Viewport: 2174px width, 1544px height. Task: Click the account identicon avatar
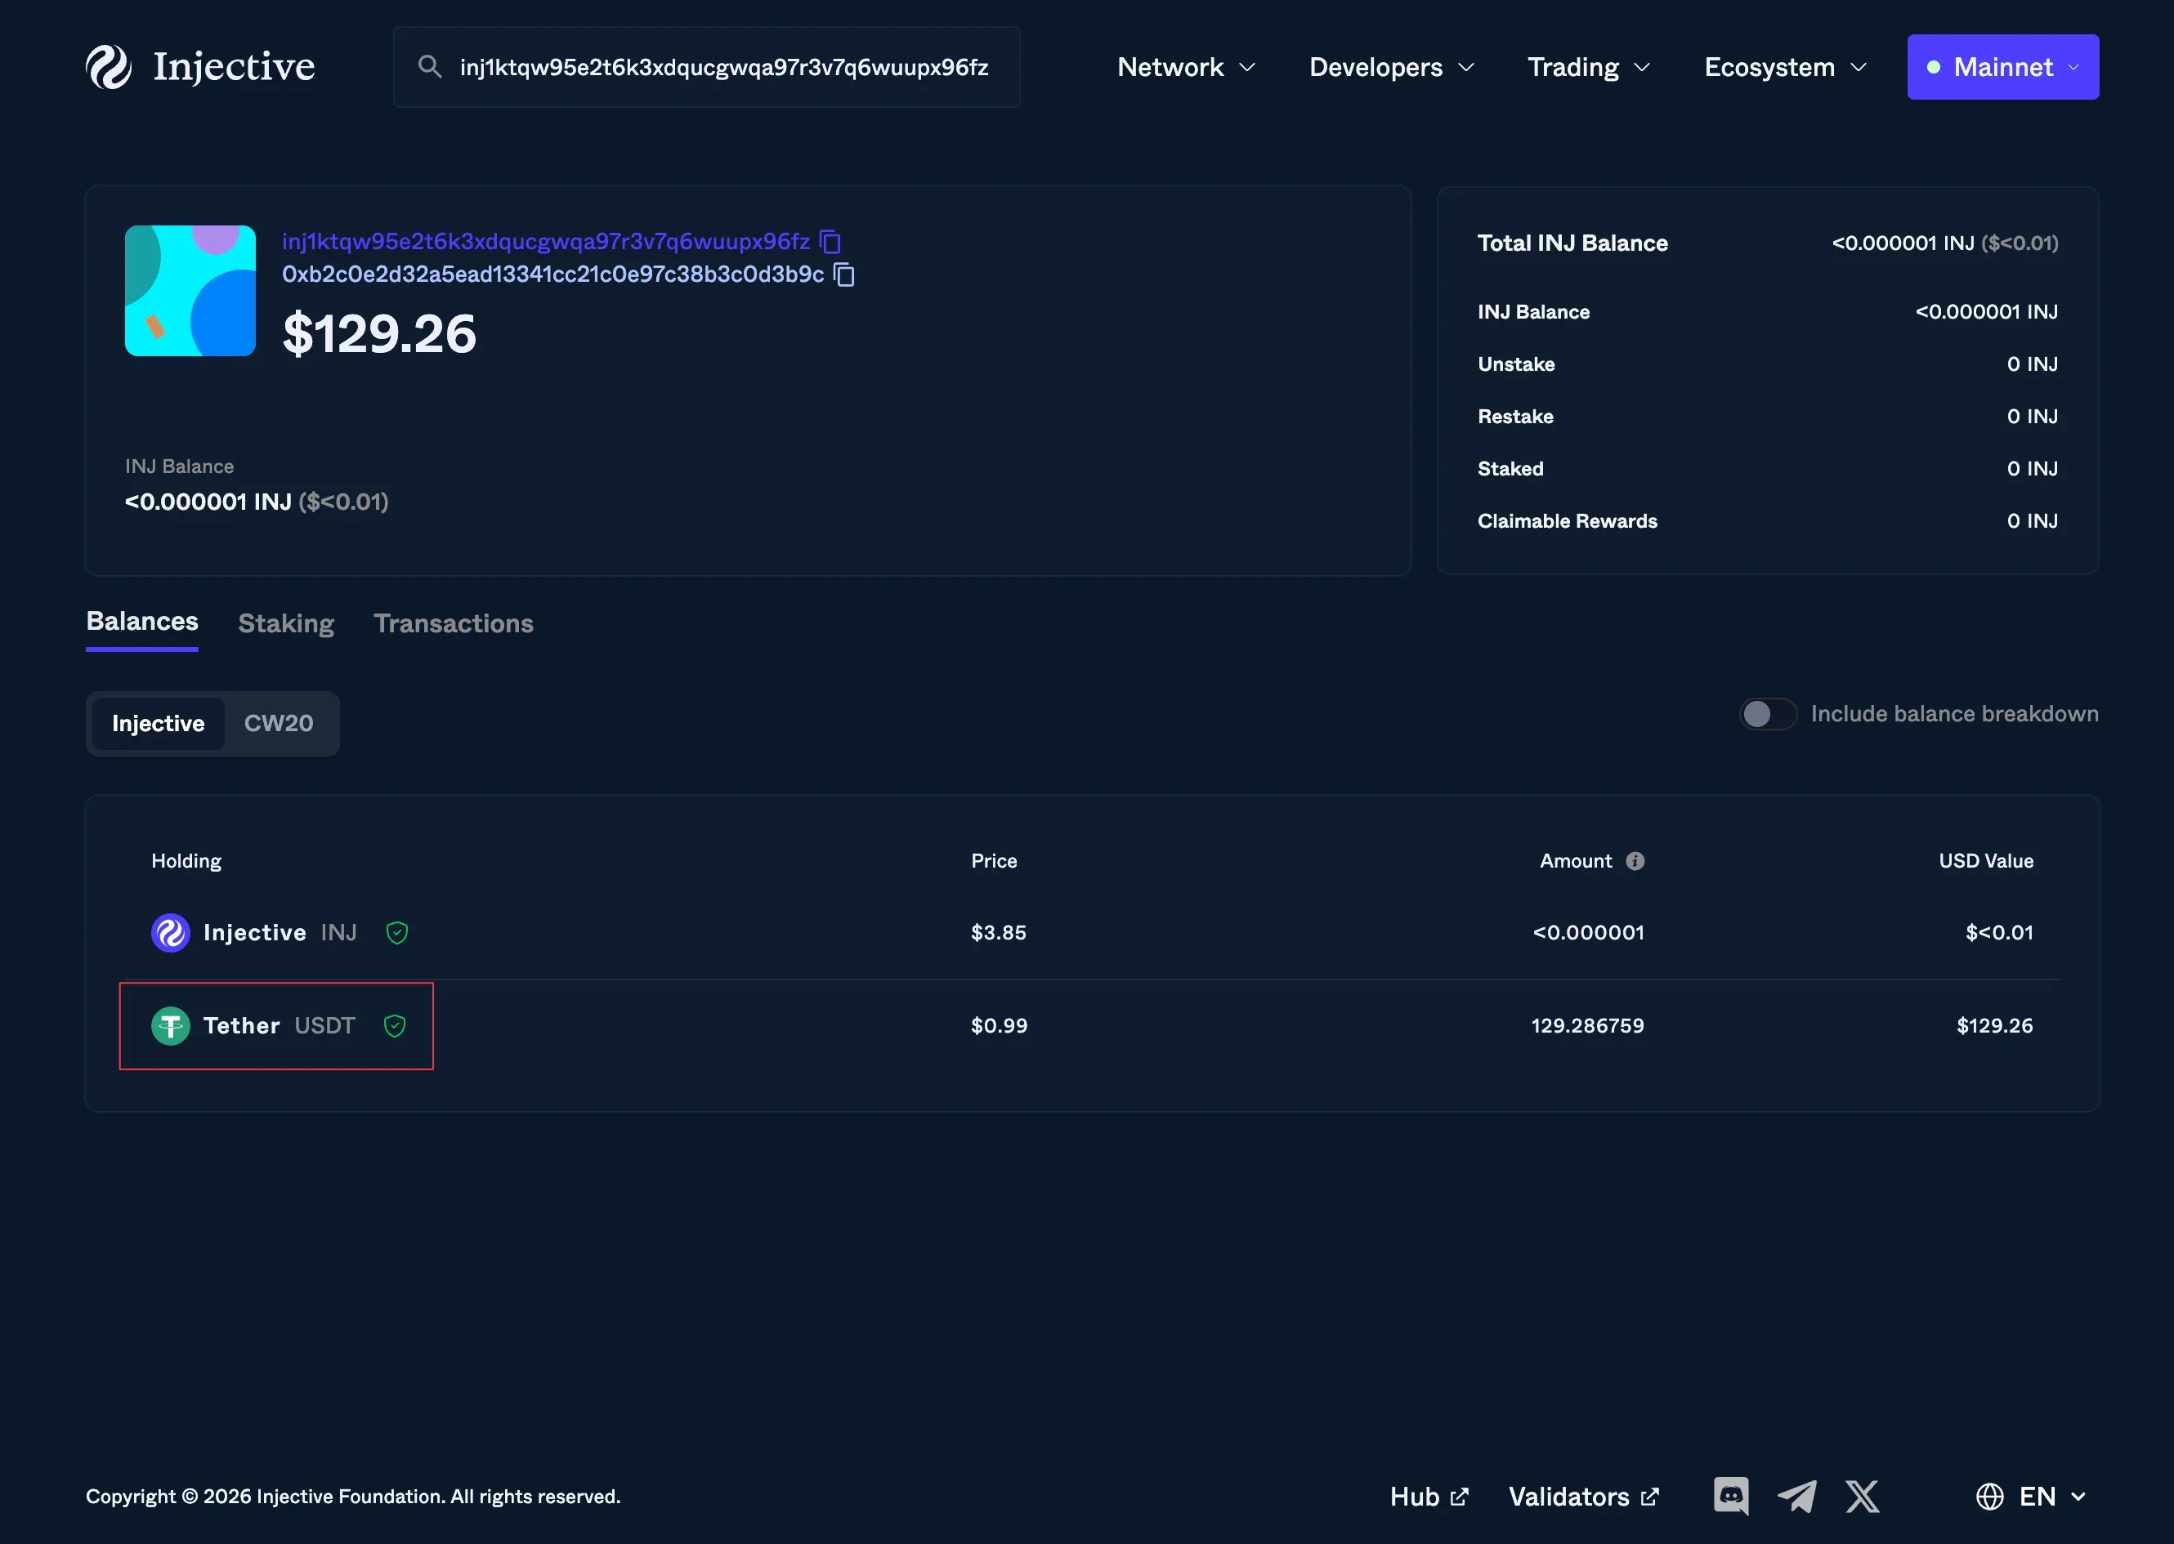click(190, 291)
